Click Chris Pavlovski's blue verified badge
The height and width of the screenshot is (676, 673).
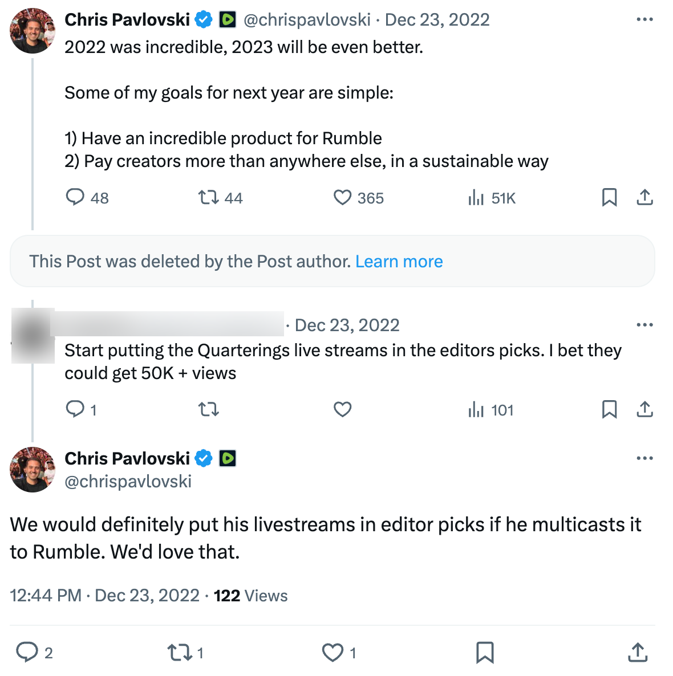coord(204,19)
